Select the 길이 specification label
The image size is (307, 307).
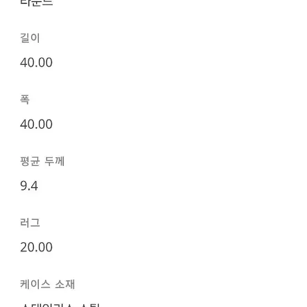(30, 38)
